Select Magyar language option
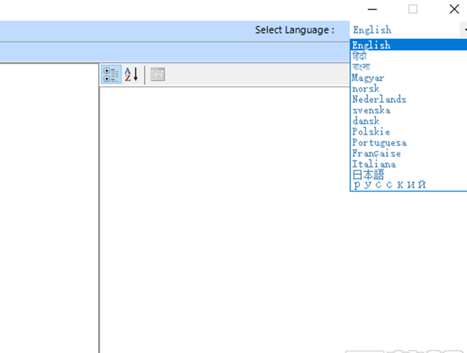Viewport: 467px width, 353px height. (x=409, y=78)
